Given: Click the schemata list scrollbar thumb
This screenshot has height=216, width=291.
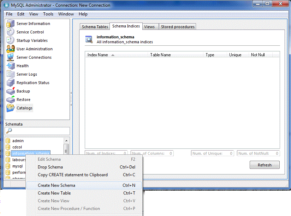Looking at the screenshot, I should 66,150.
